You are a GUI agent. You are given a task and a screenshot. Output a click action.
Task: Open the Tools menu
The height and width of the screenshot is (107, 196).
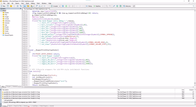pos(38,3)
